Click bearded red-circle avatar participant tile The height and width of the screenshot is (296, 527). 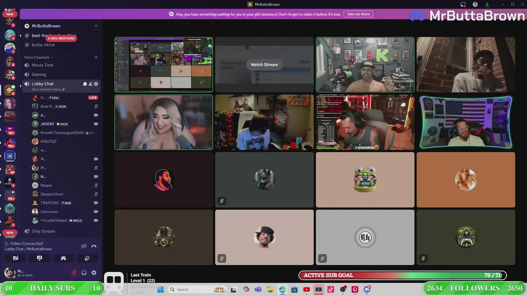click(x=164, y=180)
